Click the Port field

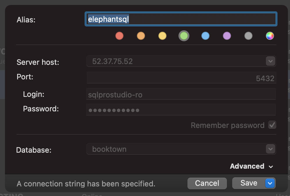[181, 78]
